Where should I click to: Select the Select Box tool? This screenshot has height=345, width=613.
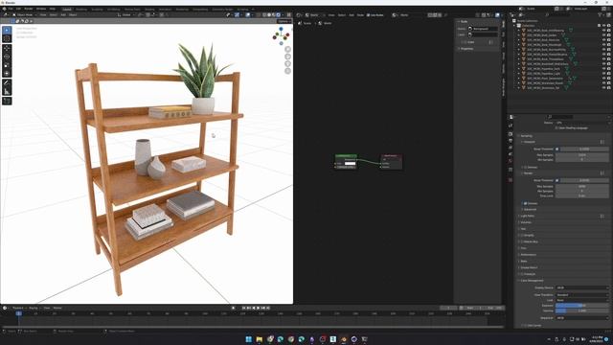tap(7, 30)
